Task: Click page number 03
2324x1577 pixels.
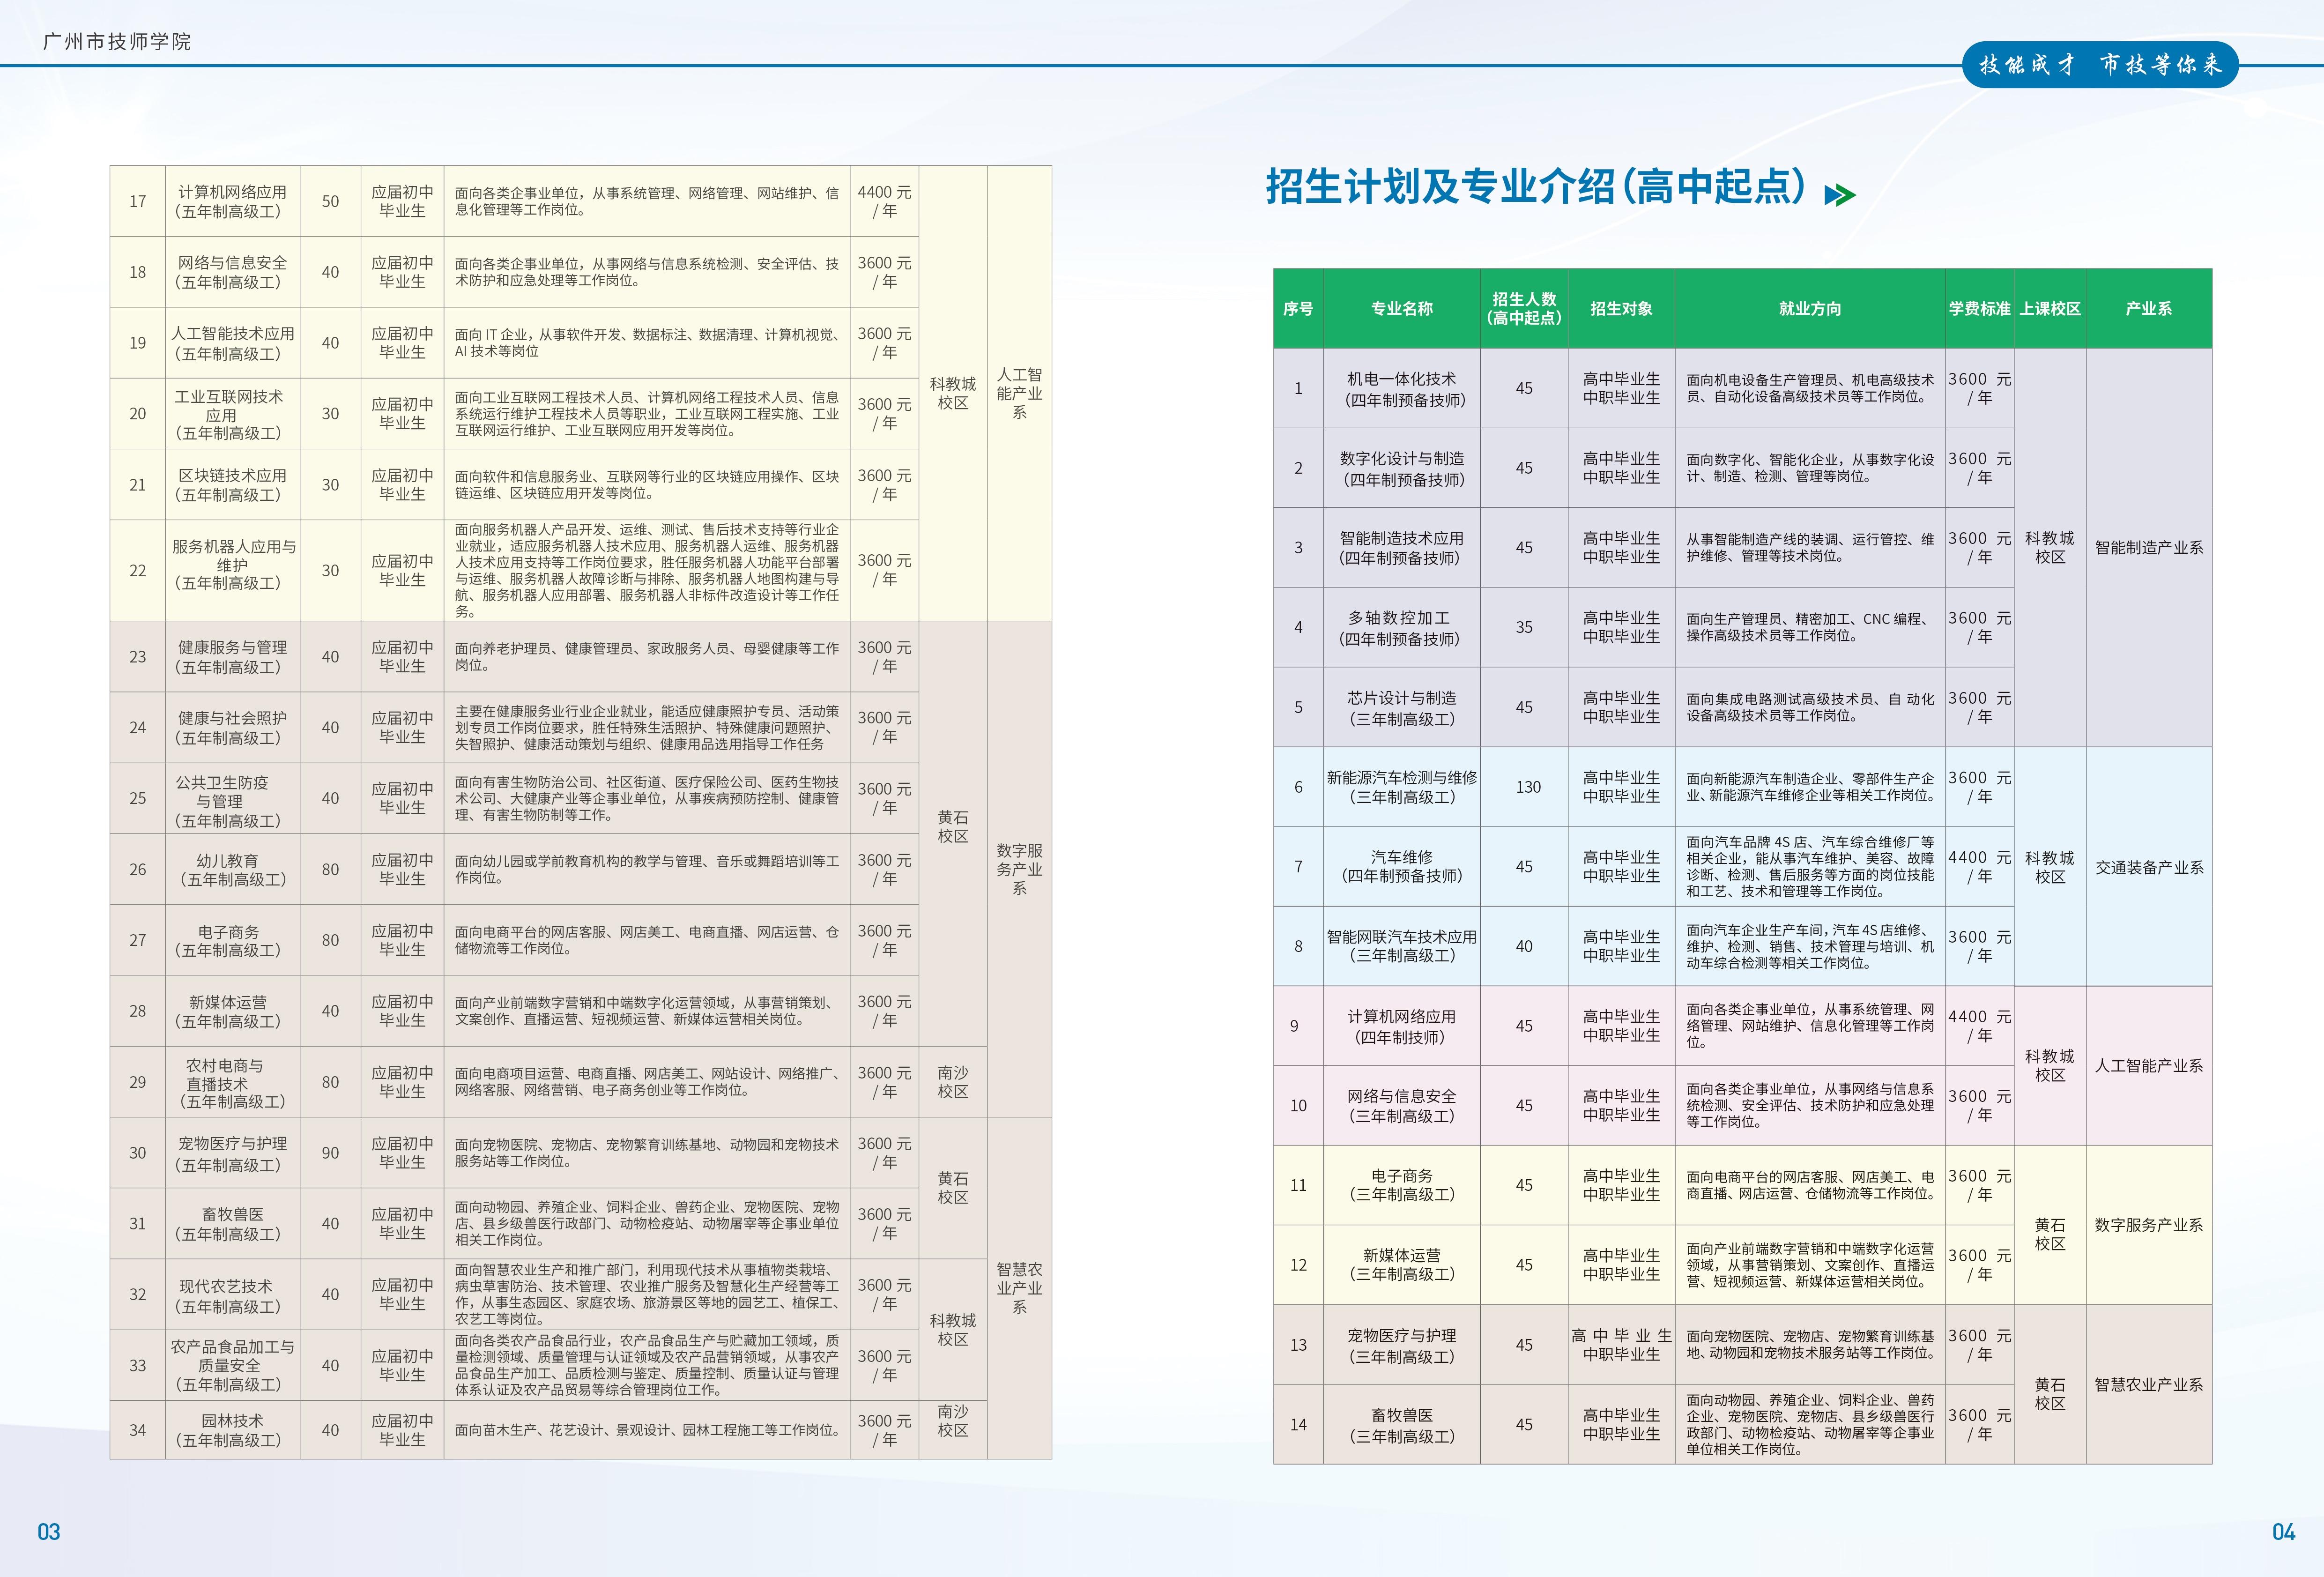Action: pyautogui.click(x=49, y=1532)
